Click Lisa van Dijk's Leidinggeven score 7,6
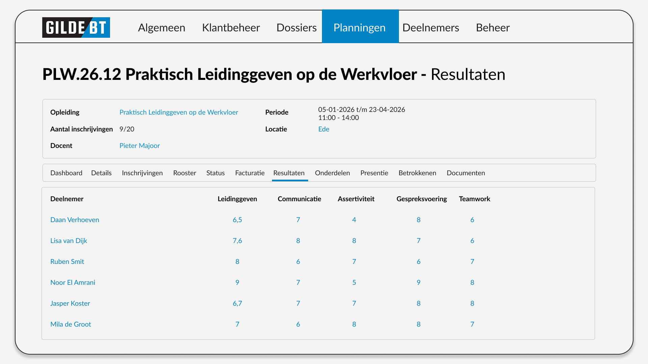 pyautogui.click(x=237, y=241)
